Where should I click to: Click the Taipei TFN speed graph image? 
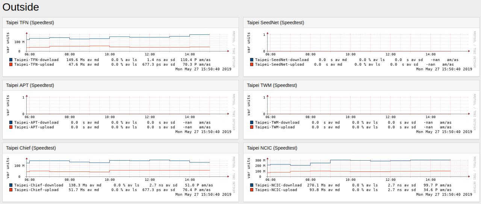pos(121,51)
